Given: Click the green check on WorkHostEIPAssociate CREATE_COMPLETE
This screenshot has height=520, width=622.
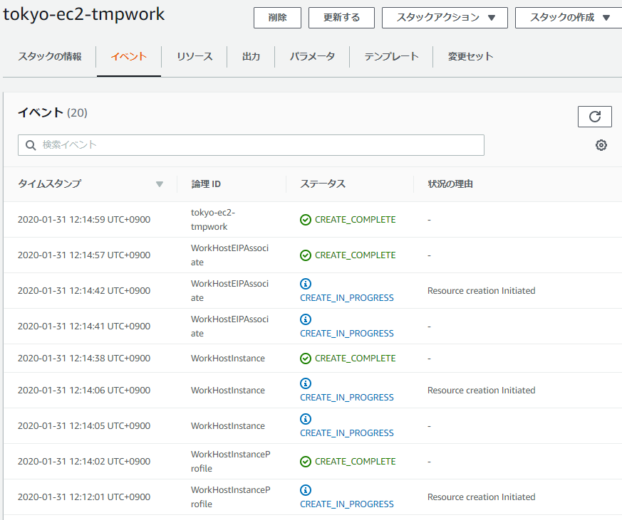Looking at the screenshot, I should coord(305,255).
